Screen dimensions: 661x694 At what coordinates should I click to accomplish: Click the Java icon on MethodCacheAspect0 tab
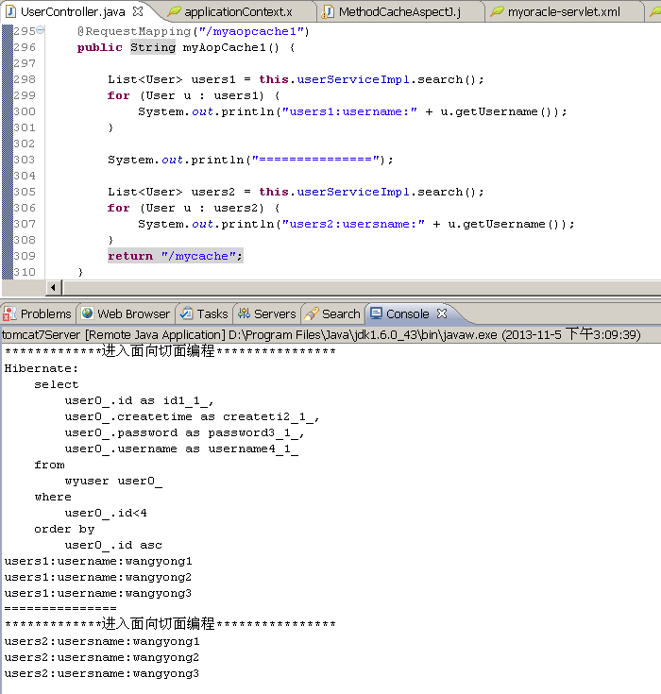pyautogui.click(x=328, y=11)
